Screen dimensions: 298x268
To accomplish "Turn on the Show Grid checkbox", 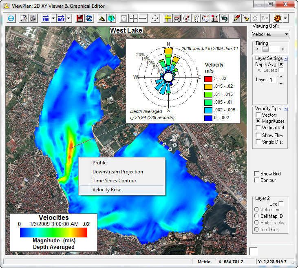I will 256,174.
